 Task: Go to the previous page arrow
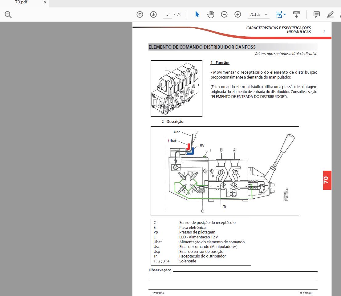140,14
